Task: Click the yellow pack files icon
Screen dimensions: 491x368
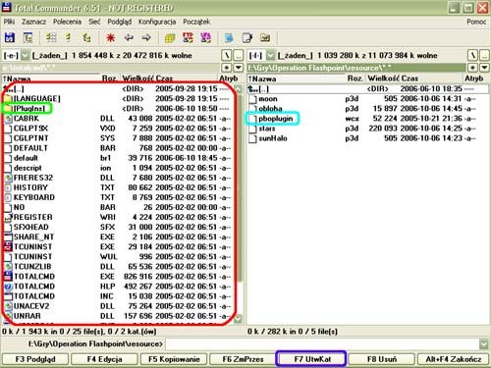Action: pyautogui.click(x=170, y=38)
